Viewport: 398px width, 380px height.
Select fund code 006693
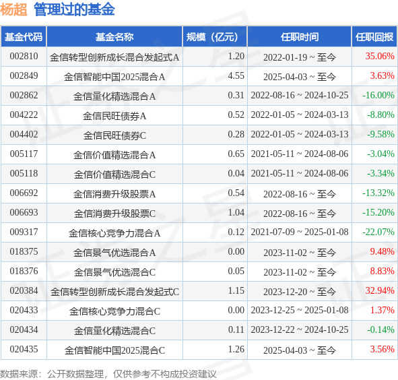[x=24, y=213]
